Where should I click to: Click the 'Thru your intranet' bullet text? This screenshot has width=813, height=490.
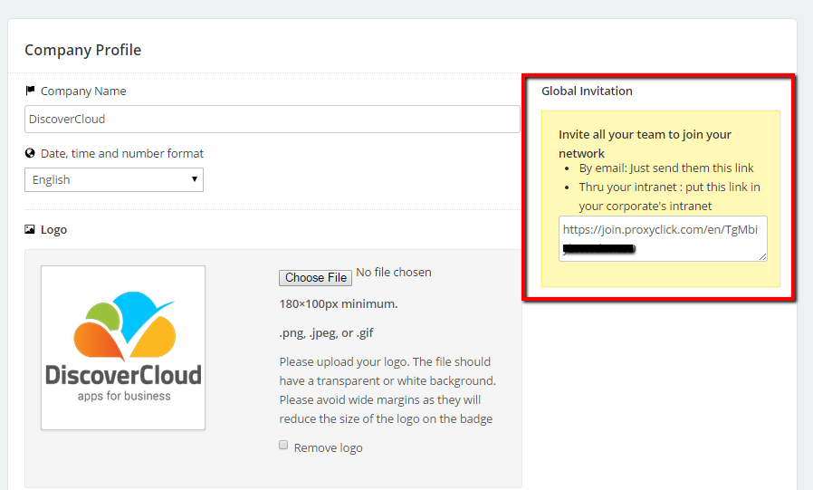[x=669, y=187]
